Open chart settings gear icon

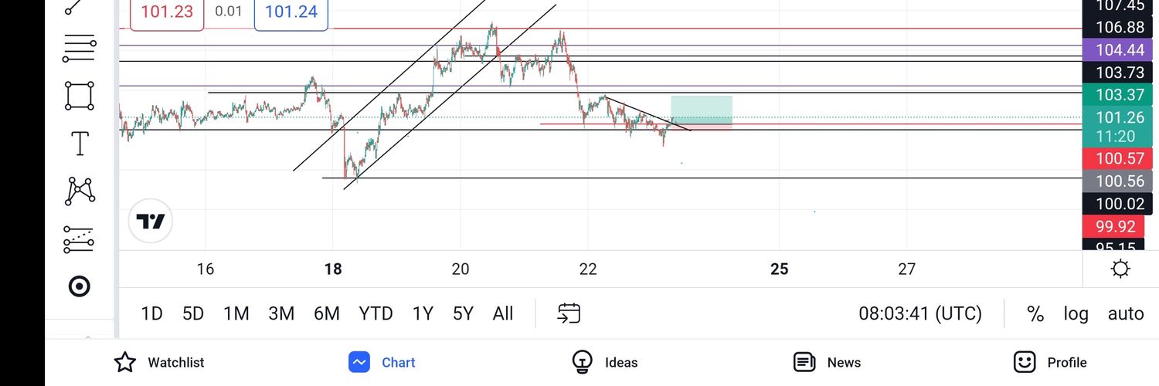click(1120, 269)
